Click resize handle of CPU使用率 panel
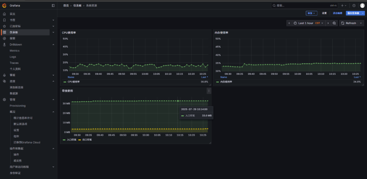Viewport: 367px width, 179px height. point(210,85)
